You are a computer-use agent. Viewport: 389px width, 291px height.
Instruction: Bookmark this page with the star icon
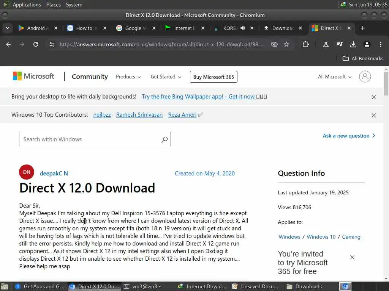pos(286,44)
